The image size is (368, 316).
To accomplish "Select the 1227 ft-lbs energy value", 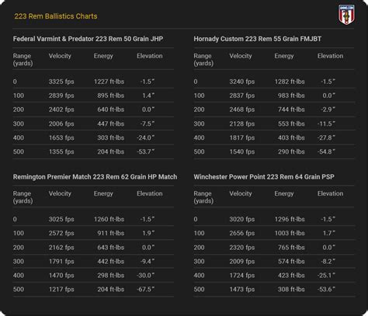I will coord(109,82).
